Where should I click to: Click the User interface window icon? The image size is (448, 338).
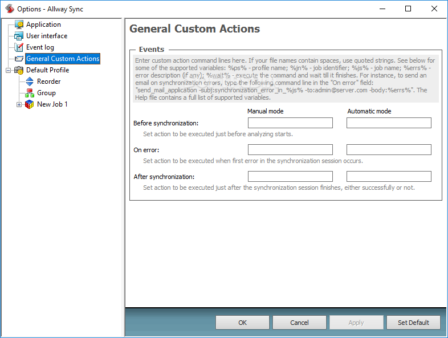(x=19, y=36)
